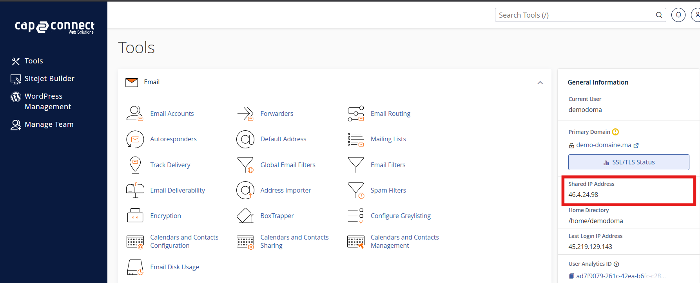Open the BoxTrapper icon
The height and width of the screenshot is (283, 700).
[245, 216]
